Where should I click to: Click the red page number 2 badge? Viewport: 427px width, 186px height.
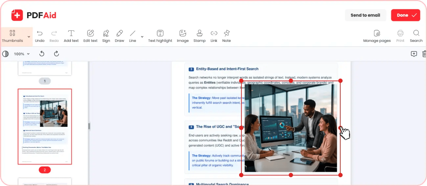click(45, 170)
